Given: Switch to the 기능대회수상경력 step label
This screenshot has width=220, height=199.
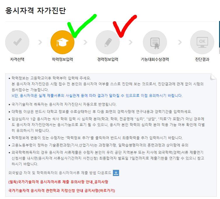Looking at the screenshot, I should pyautogui.click(x=155, y=59).
